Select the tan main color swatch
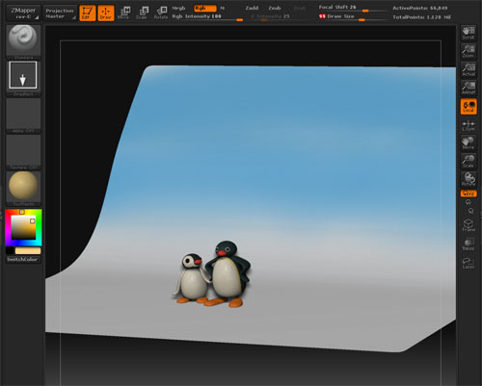The height and width of the screenshot is (386, 482). click(x=28, y=250)
